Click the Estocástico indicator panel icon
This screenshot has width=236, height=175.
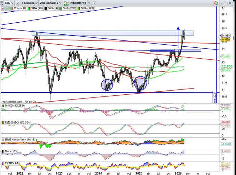click(x=3, y=123)
